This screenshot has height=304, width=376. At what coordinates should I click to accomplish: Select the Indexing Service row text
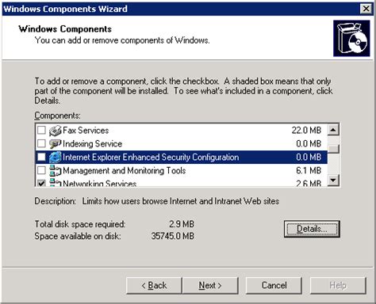pos(93,144)
